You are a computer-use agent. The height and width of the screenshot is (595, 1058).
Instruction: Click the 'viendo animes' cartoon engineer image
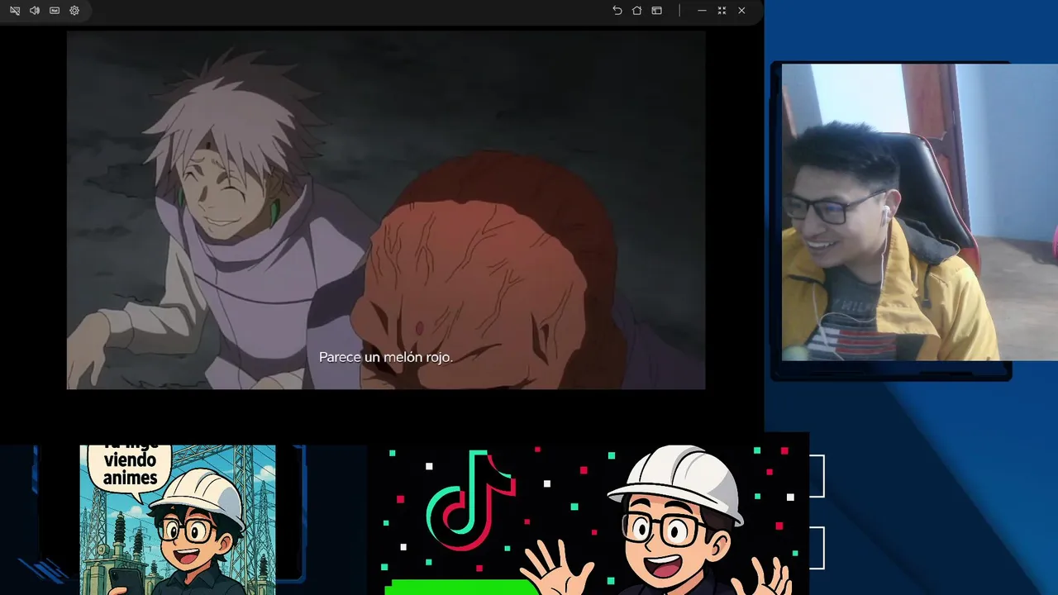[178, 520]
